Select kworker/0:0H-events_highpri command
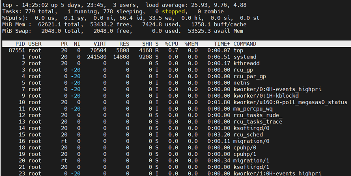The height and width of the screenshot is (176, 351). tap(278, 89)
